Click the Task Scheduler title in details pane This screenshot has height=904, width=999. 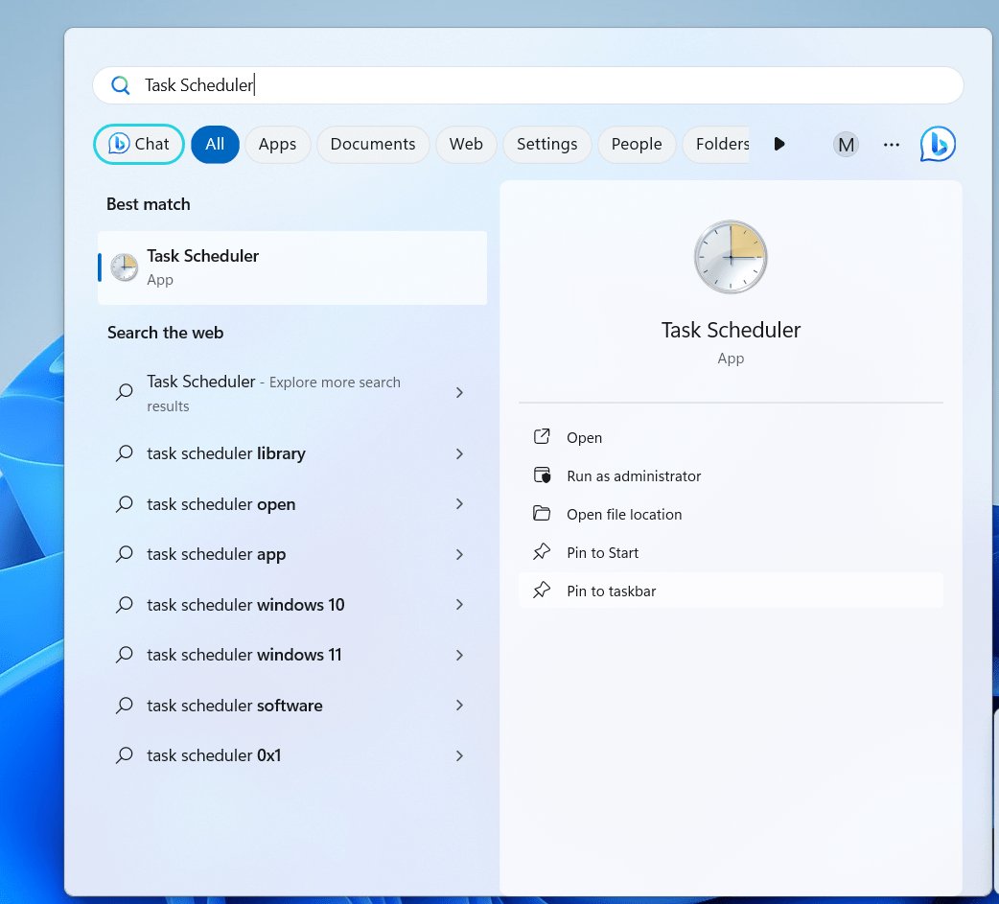point(731,330)
